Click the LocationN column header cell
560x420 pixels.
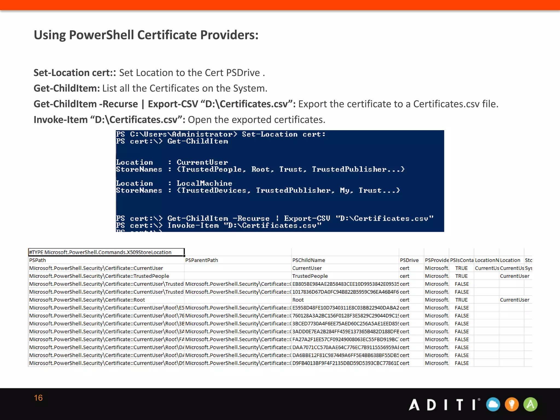tap(487, 260)
